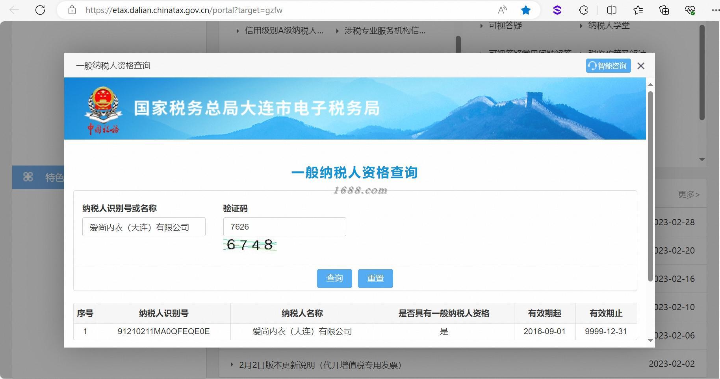Open the Favorites list
The image size is (720, 379).
(x=638, y=10)
